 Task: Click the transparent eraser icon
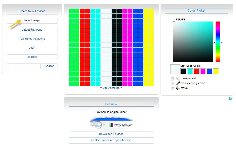[178, 79]
